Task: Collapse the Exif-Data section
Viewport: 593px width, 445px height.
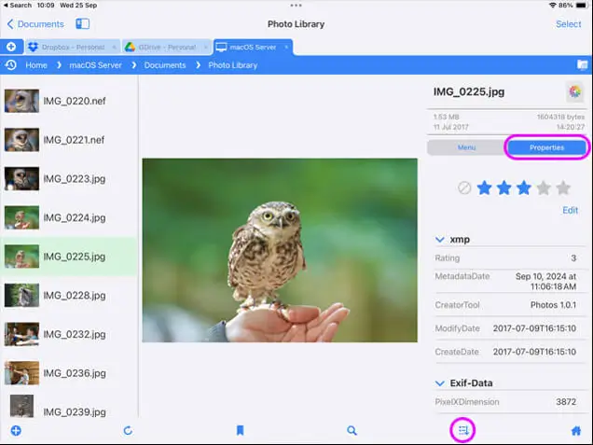Action: click(440, 382)
